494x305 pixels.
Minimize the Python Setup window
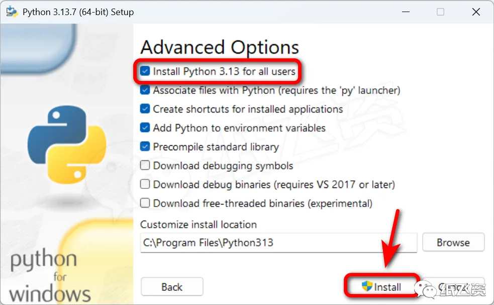pyautogui.click(x=406, y=12)
